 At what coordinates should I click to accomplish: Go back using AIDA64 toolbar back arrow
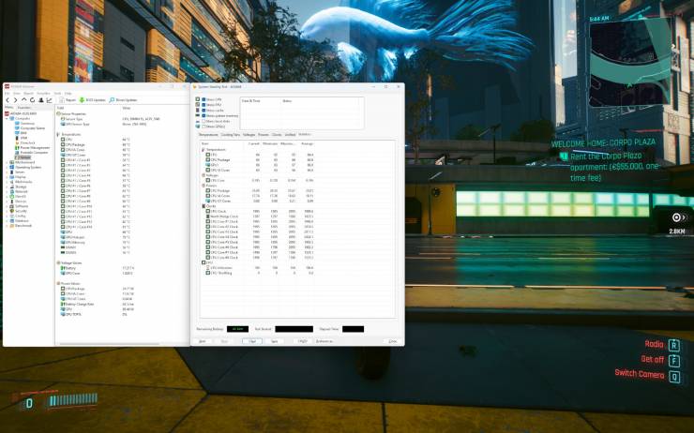click(x=8, y=100)
